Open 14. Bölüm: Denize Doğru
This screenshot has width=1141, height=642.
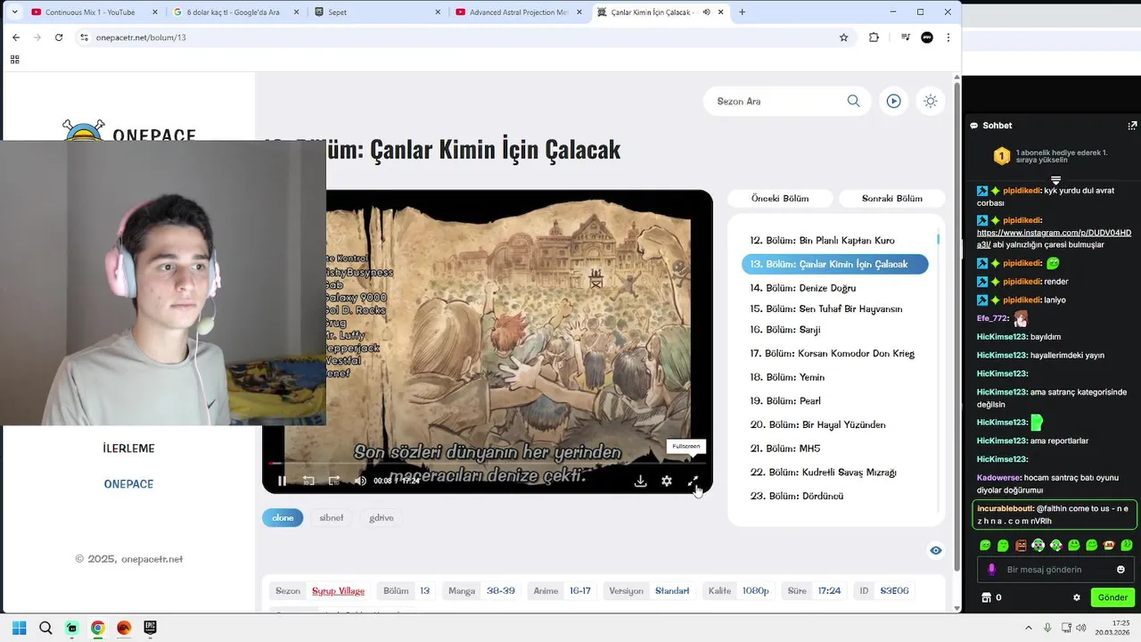click(803, 288)
